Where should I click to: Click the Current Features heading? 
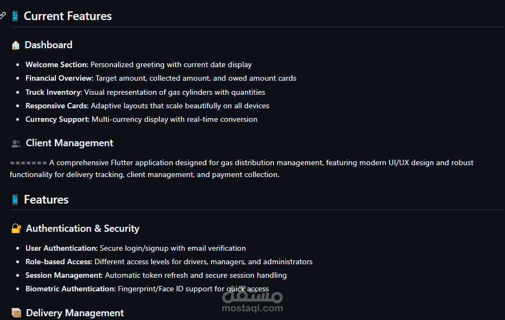[68, 16]
